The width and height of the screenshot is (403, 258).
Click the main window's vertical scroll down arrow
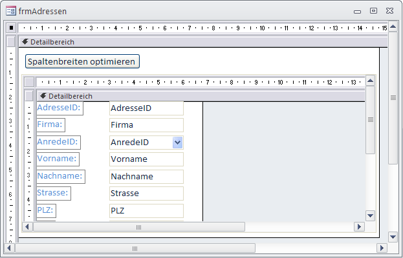392,237
